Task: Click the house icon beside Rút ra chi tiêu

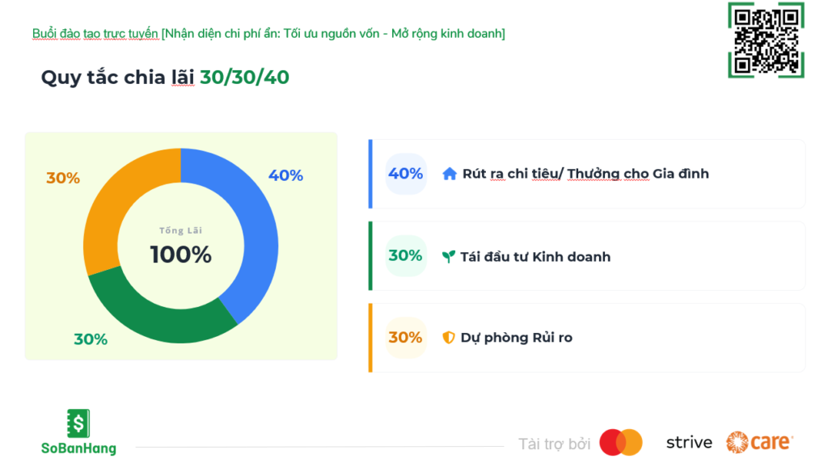Action: (450, 174)
